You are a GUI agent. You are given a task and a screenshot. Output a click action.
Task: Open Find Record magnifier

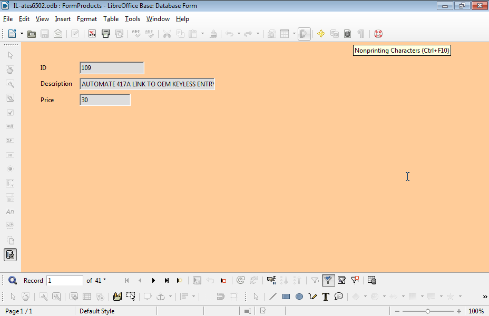pyautogui.click(x=13, y=281)
